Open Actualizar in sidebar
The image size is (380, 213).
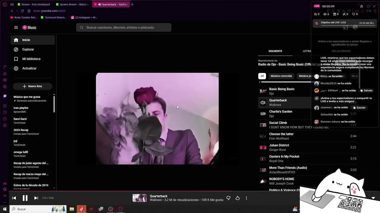pyautogui.click(x=33, y=68)
